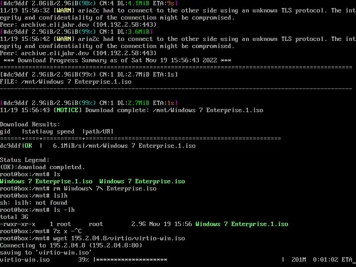This screenshot has width=356, height=267.
Task: Click 'Download complete: /mnt/Windows 7 Enterprise.1.iso' text
Action: tap(174, 110)
